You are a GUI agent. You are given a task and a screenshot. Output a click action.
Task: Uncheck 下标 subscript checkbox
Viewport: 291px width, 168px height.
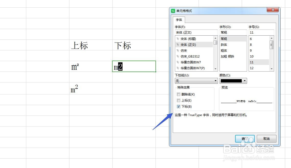tap(178, 107)
